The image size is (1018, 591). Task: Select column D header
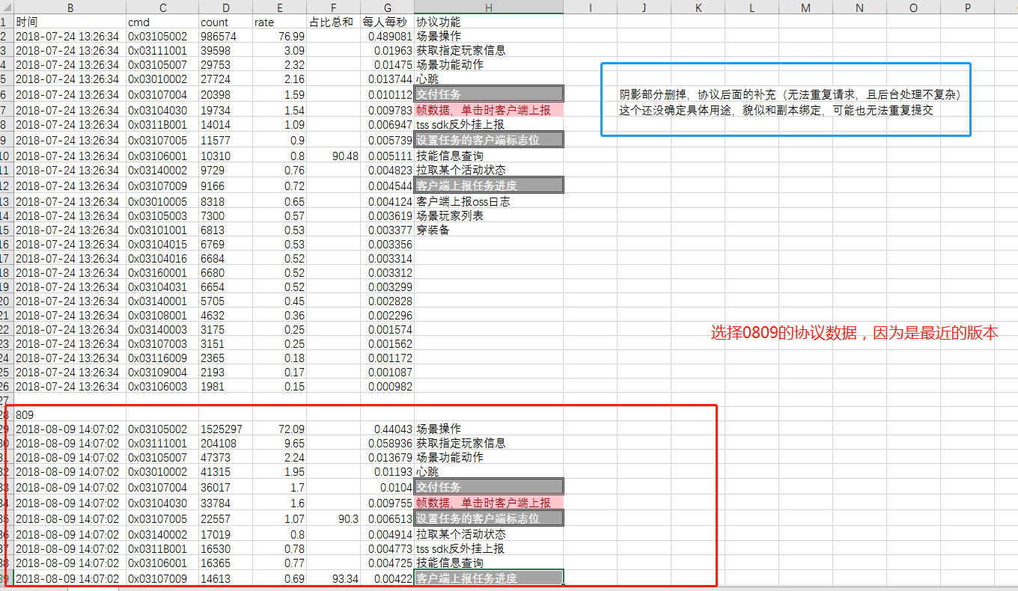click(225, 7)
